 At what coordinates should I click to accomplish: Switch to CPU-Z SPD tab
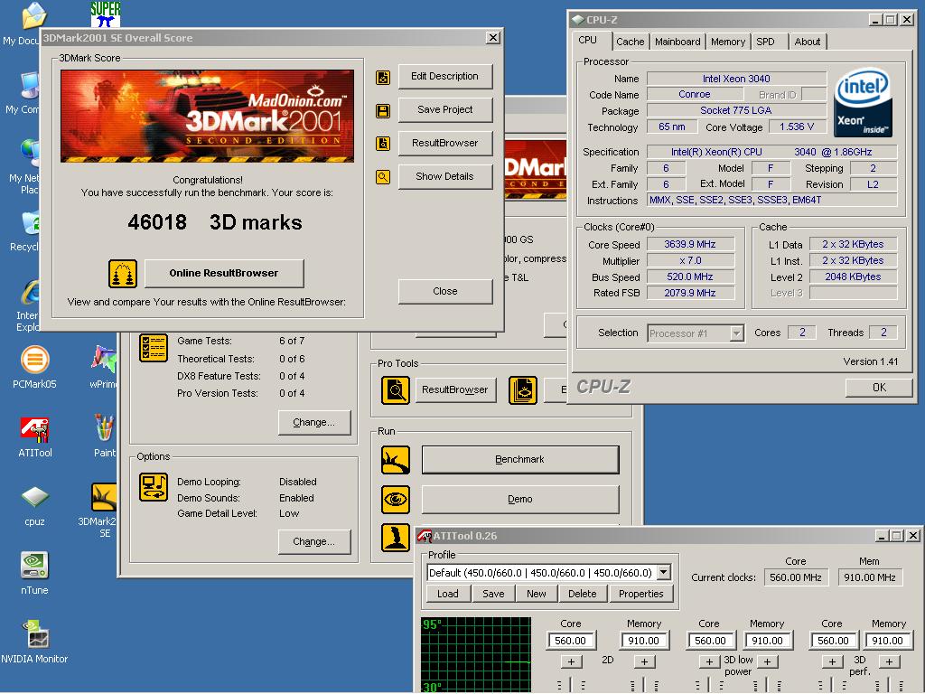click(x=765, y=42)
